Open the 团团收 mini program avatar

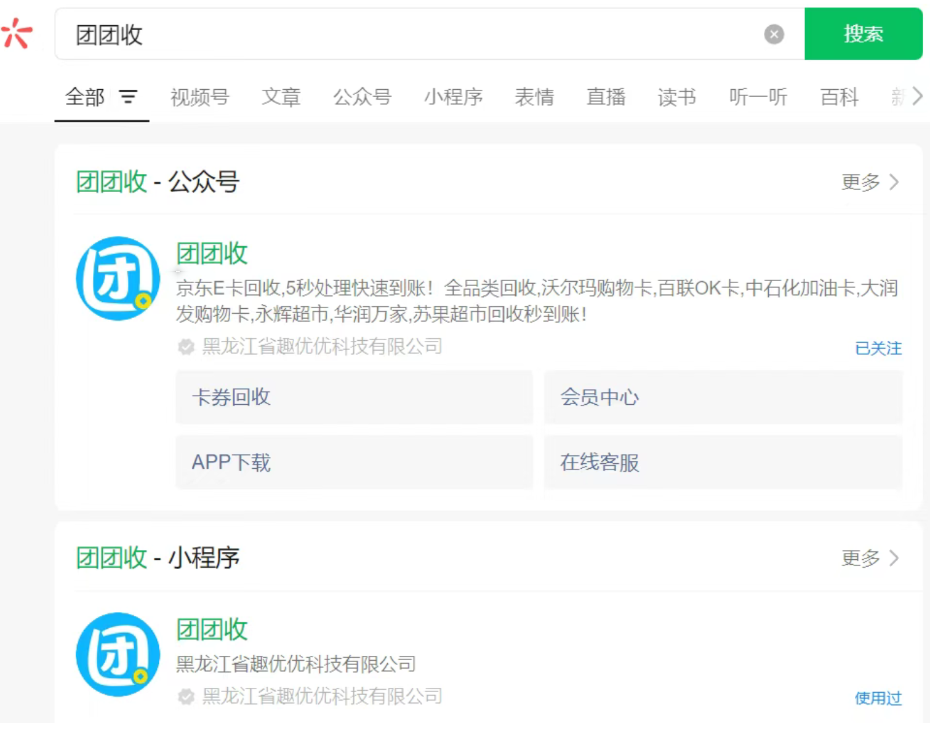[118, 655]
